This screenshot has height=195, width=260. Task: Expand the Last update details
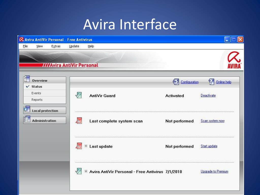[x=86, y=146]
